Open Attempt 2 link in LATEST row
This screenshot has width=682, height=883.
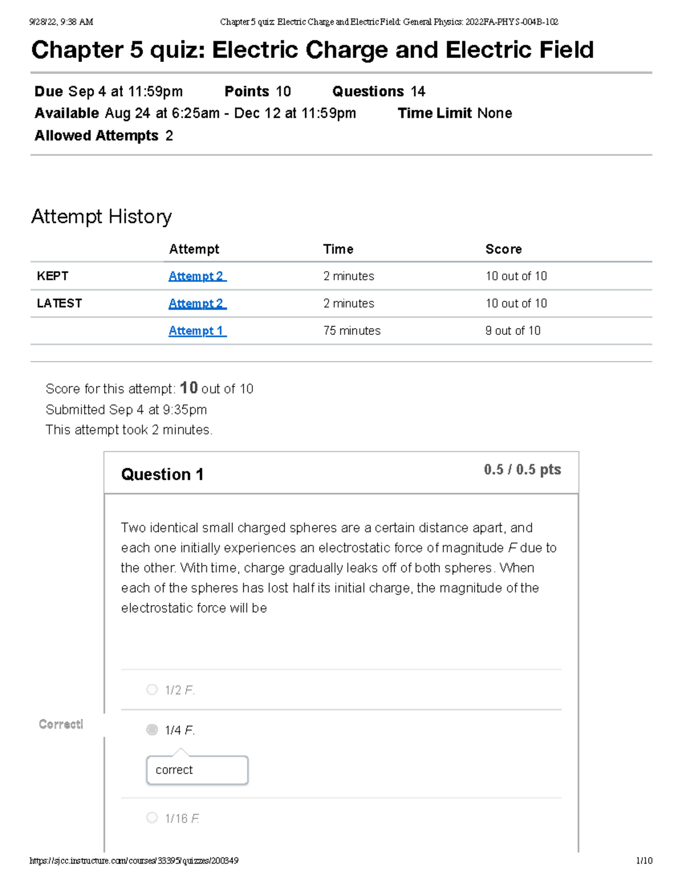coord(197,304)
